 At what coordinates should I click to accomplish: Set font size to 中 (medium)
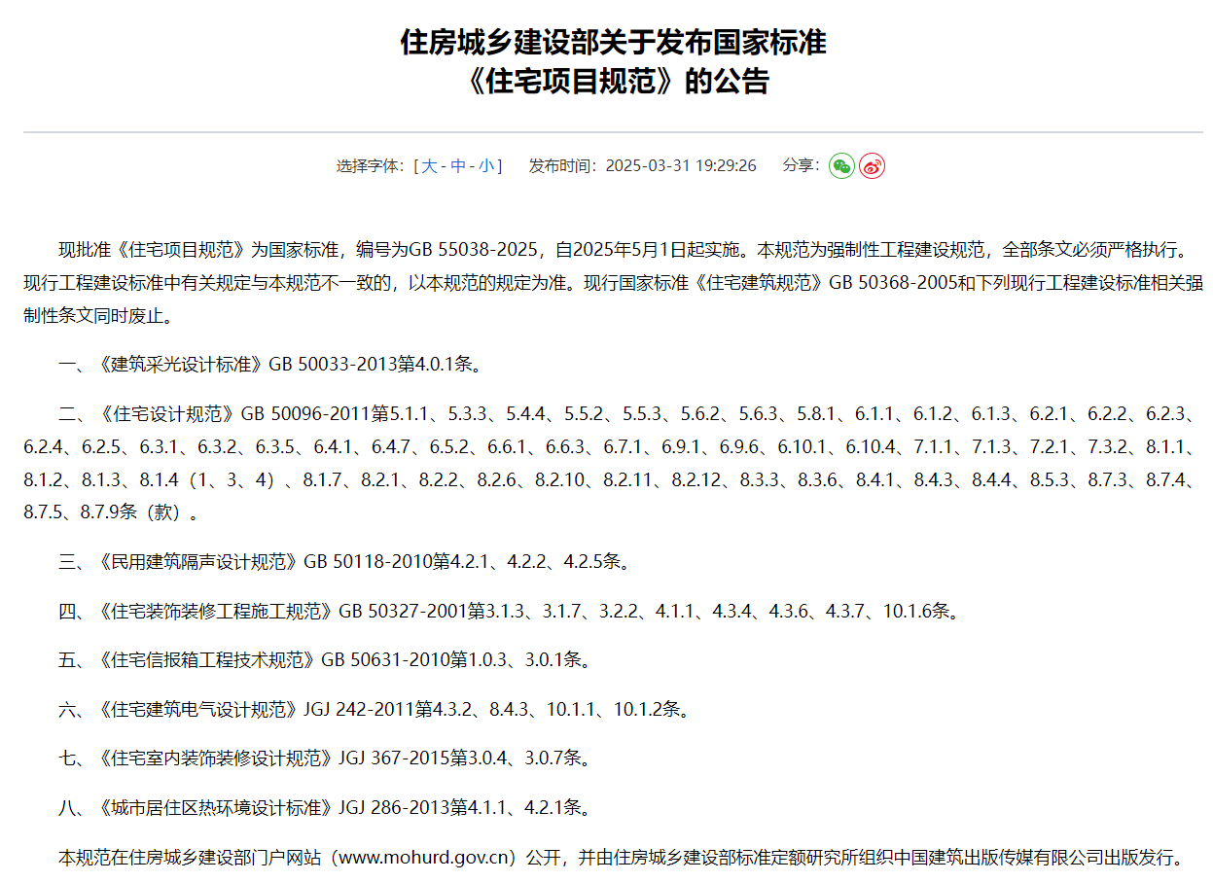coord(457,165)
